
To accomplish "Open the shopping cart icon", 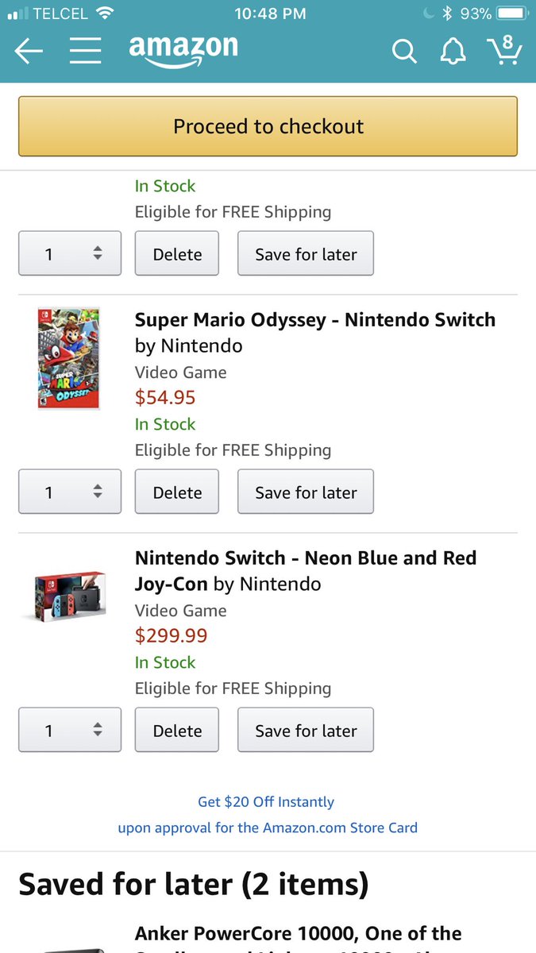I will (504, 50).
